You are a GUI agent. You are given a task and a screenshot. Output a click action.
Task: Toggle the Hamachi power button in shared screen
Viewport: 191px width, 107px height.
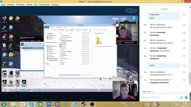pyautogui.click(x=22, y=44)
